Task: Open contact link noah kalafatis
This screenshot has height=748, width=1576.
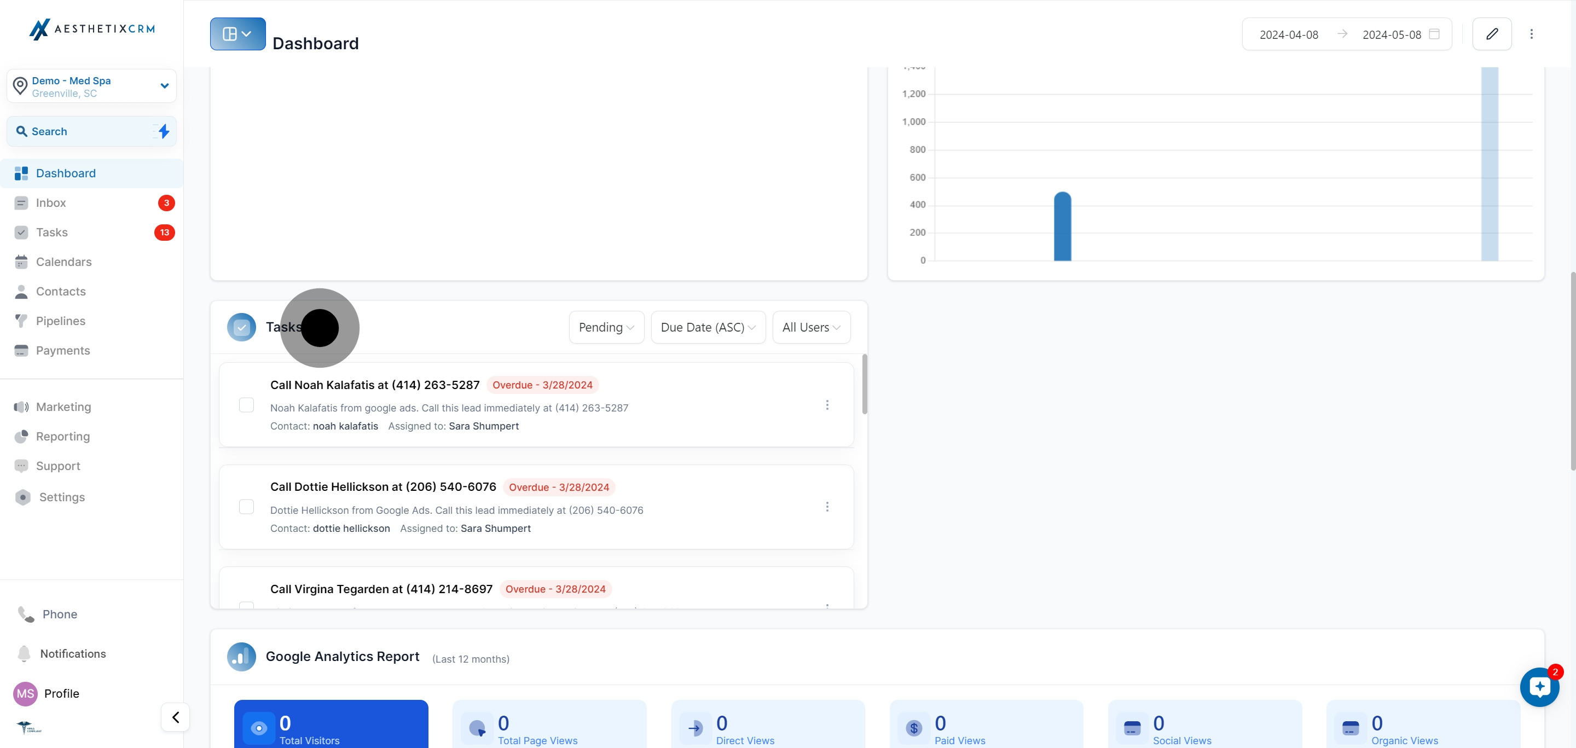Action: click(x=345, y=426)
